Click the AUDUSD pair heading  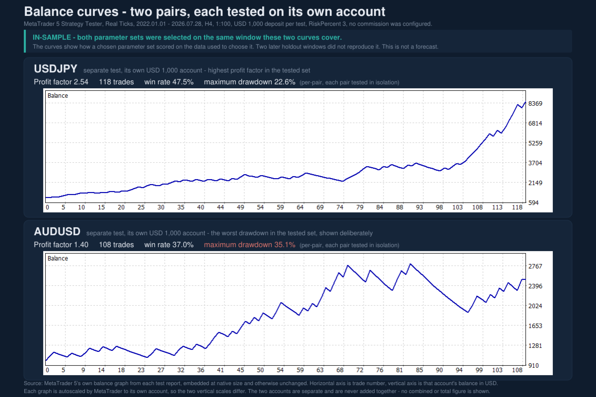57,232
